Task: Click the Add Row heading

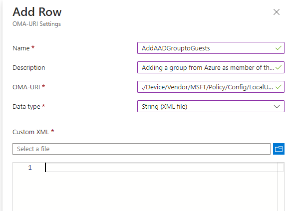Action: coord(37,12)
